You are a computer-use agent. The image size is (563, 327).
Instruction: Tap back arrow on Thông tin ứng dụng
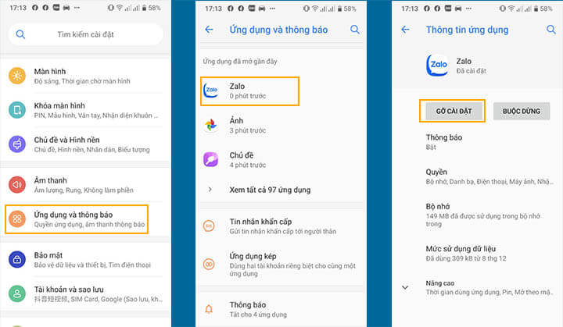click(x=405, y=30)
